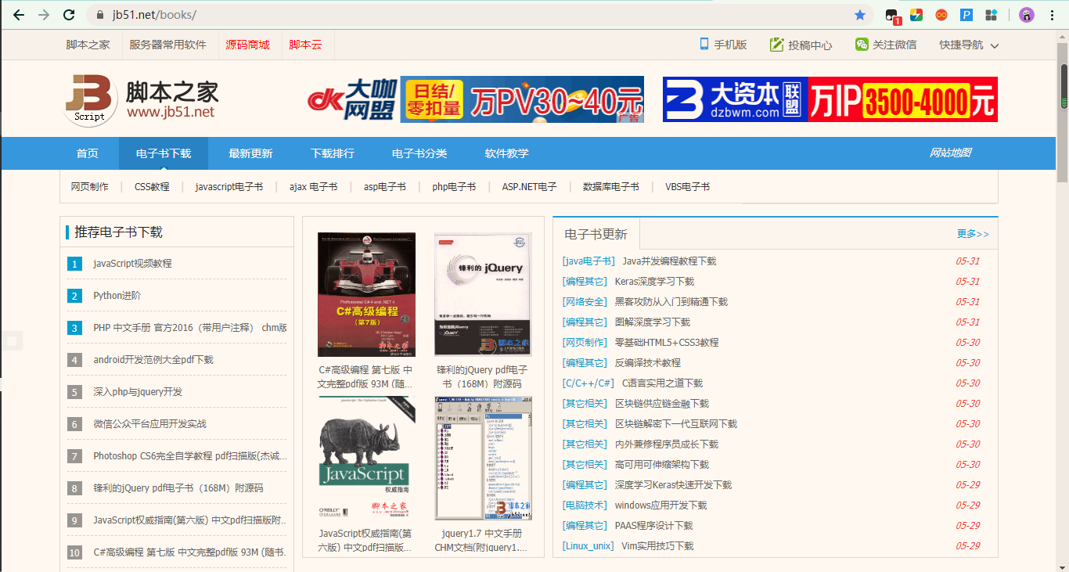This screenshot has width=1069, height=572.
Task: Click the user profile avatar icon
Action: tap(1027, 15)
